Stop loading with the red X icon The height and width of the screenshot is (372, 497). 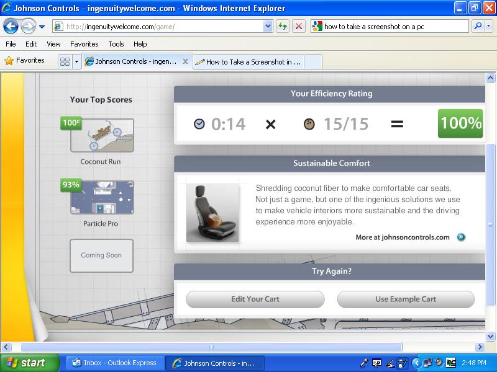click(x=298, y=27)
